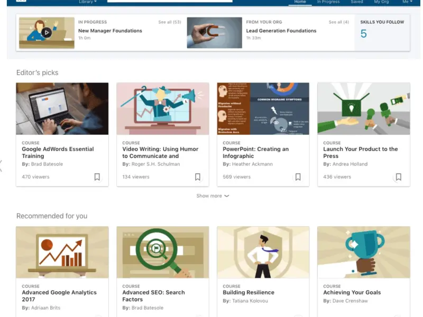The width and height of the screenshot is (423, 317).
Task: Save the Video Writing course with its bookmark
Action: tap(198, 177)
